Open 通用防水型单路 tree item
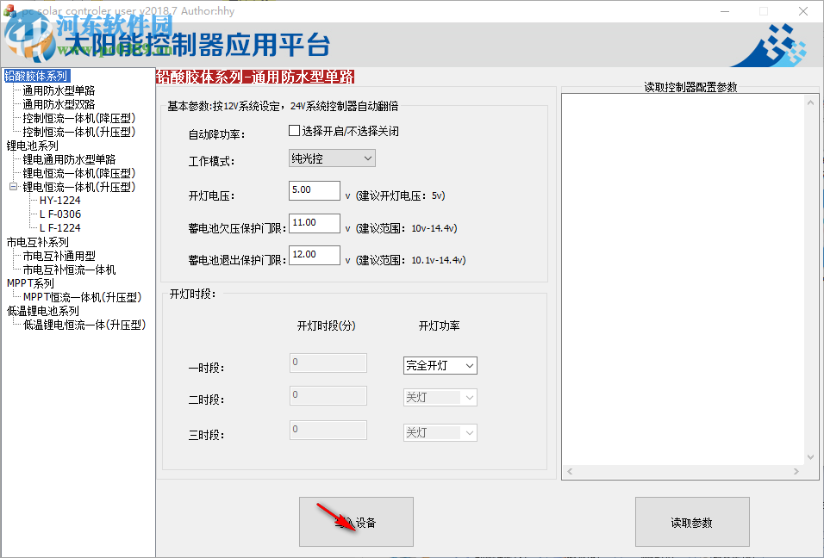 click(59, 90)
